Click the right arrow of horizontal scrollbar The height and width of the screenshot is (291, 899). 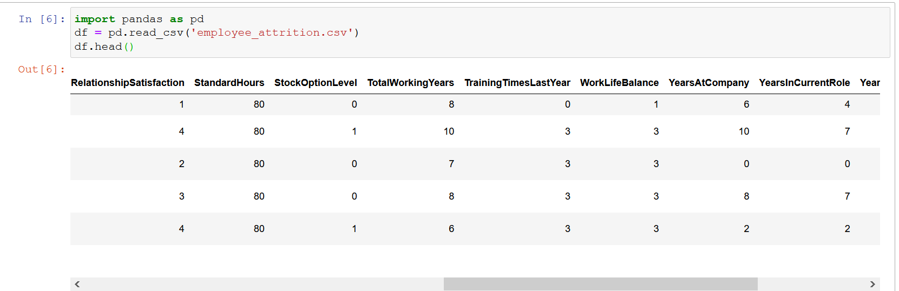click(872, 284)
